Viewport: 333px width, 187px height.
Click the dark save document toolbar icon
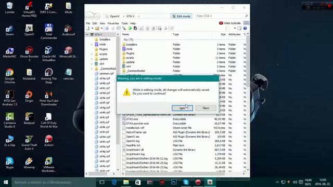click(135, 29)
